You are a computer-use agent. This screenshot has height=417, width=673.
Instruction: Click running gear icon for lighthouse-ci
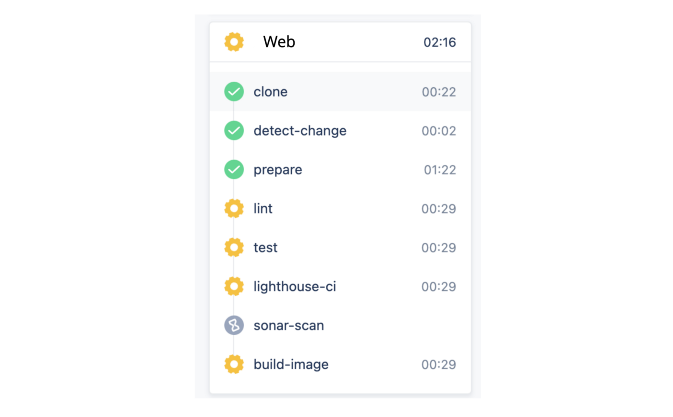pos(234,287)
